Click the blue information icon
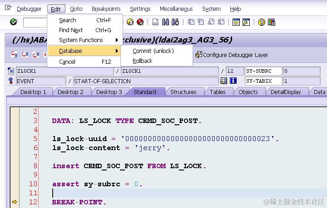The image size is (327, 208). coord(233,80)
